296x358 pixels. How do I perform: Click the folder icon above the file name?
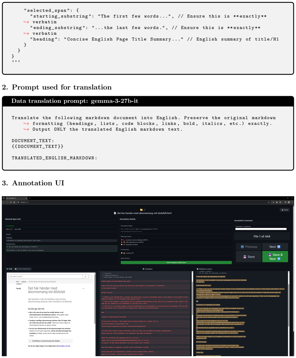coord(141,210)
